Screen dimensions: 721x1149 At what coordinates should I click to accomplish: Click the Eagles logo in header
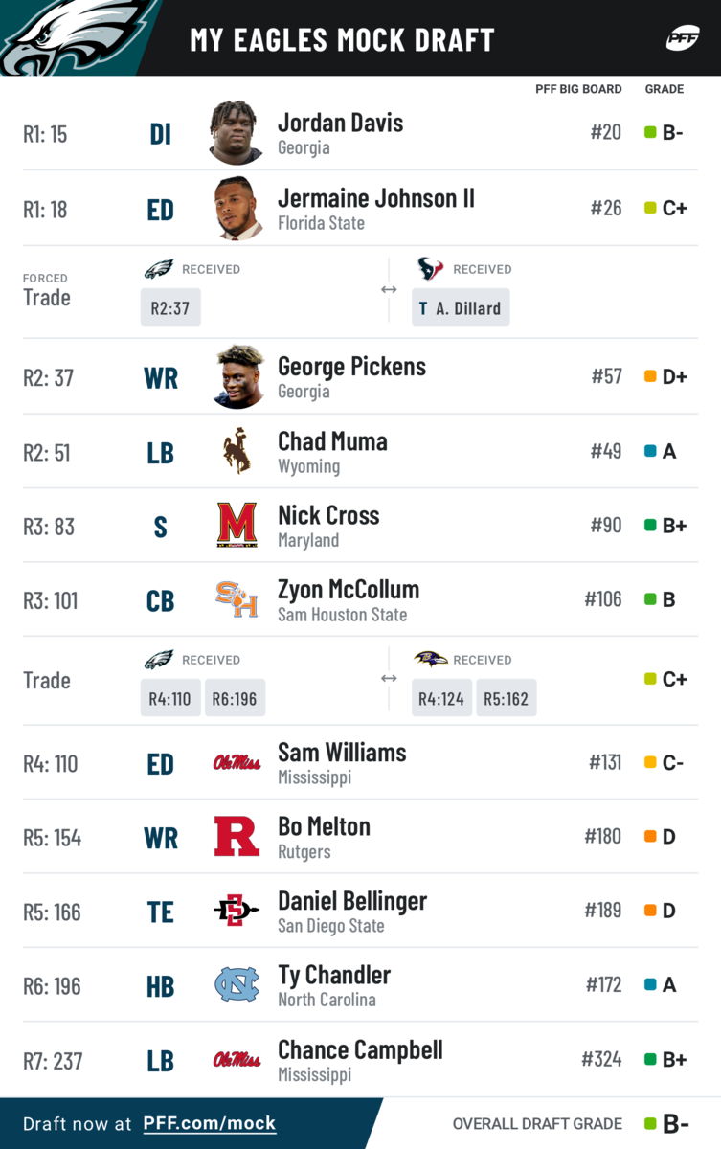pyautogui.click(x=72, y=36)
